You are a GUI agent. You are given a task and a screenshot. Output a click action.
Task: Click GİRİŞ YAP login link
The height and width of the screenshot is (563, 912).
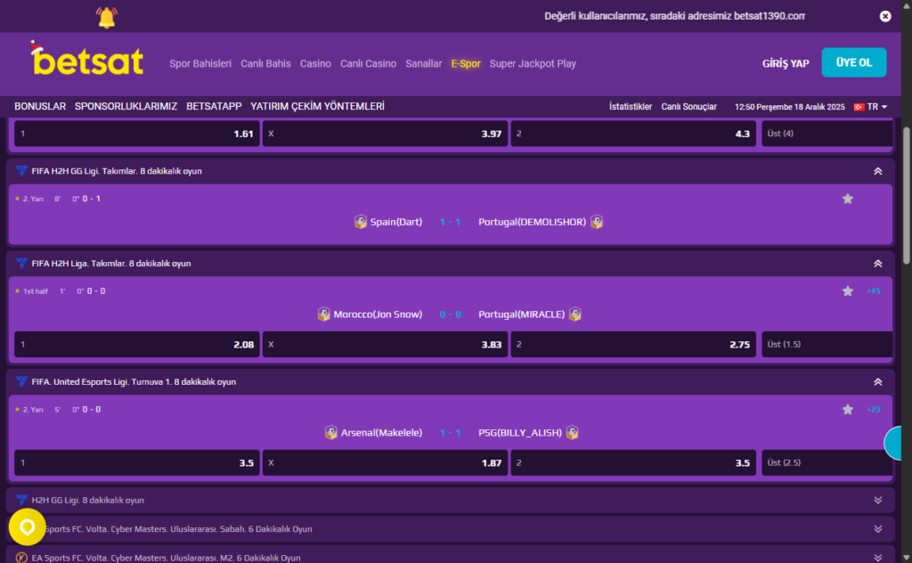point(786,64)
